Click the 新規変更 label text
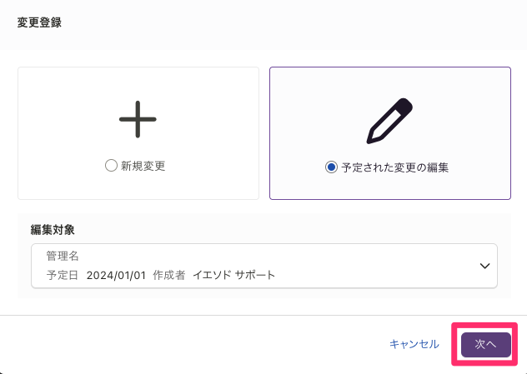The height and width of the screenshot is (374, 527). click(x=143, y=166)
